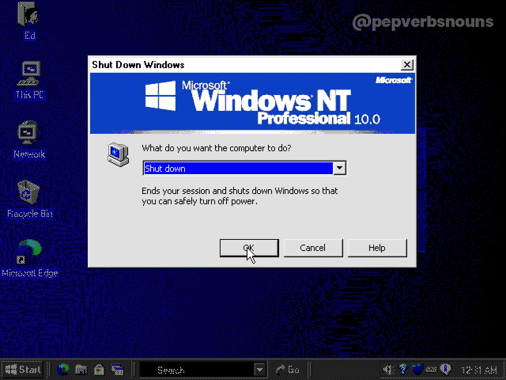Viewport: 506px width, 380px height.
Task: Click the 'What do you want the computer to do?' text
Action: click(x=217, y=148)
